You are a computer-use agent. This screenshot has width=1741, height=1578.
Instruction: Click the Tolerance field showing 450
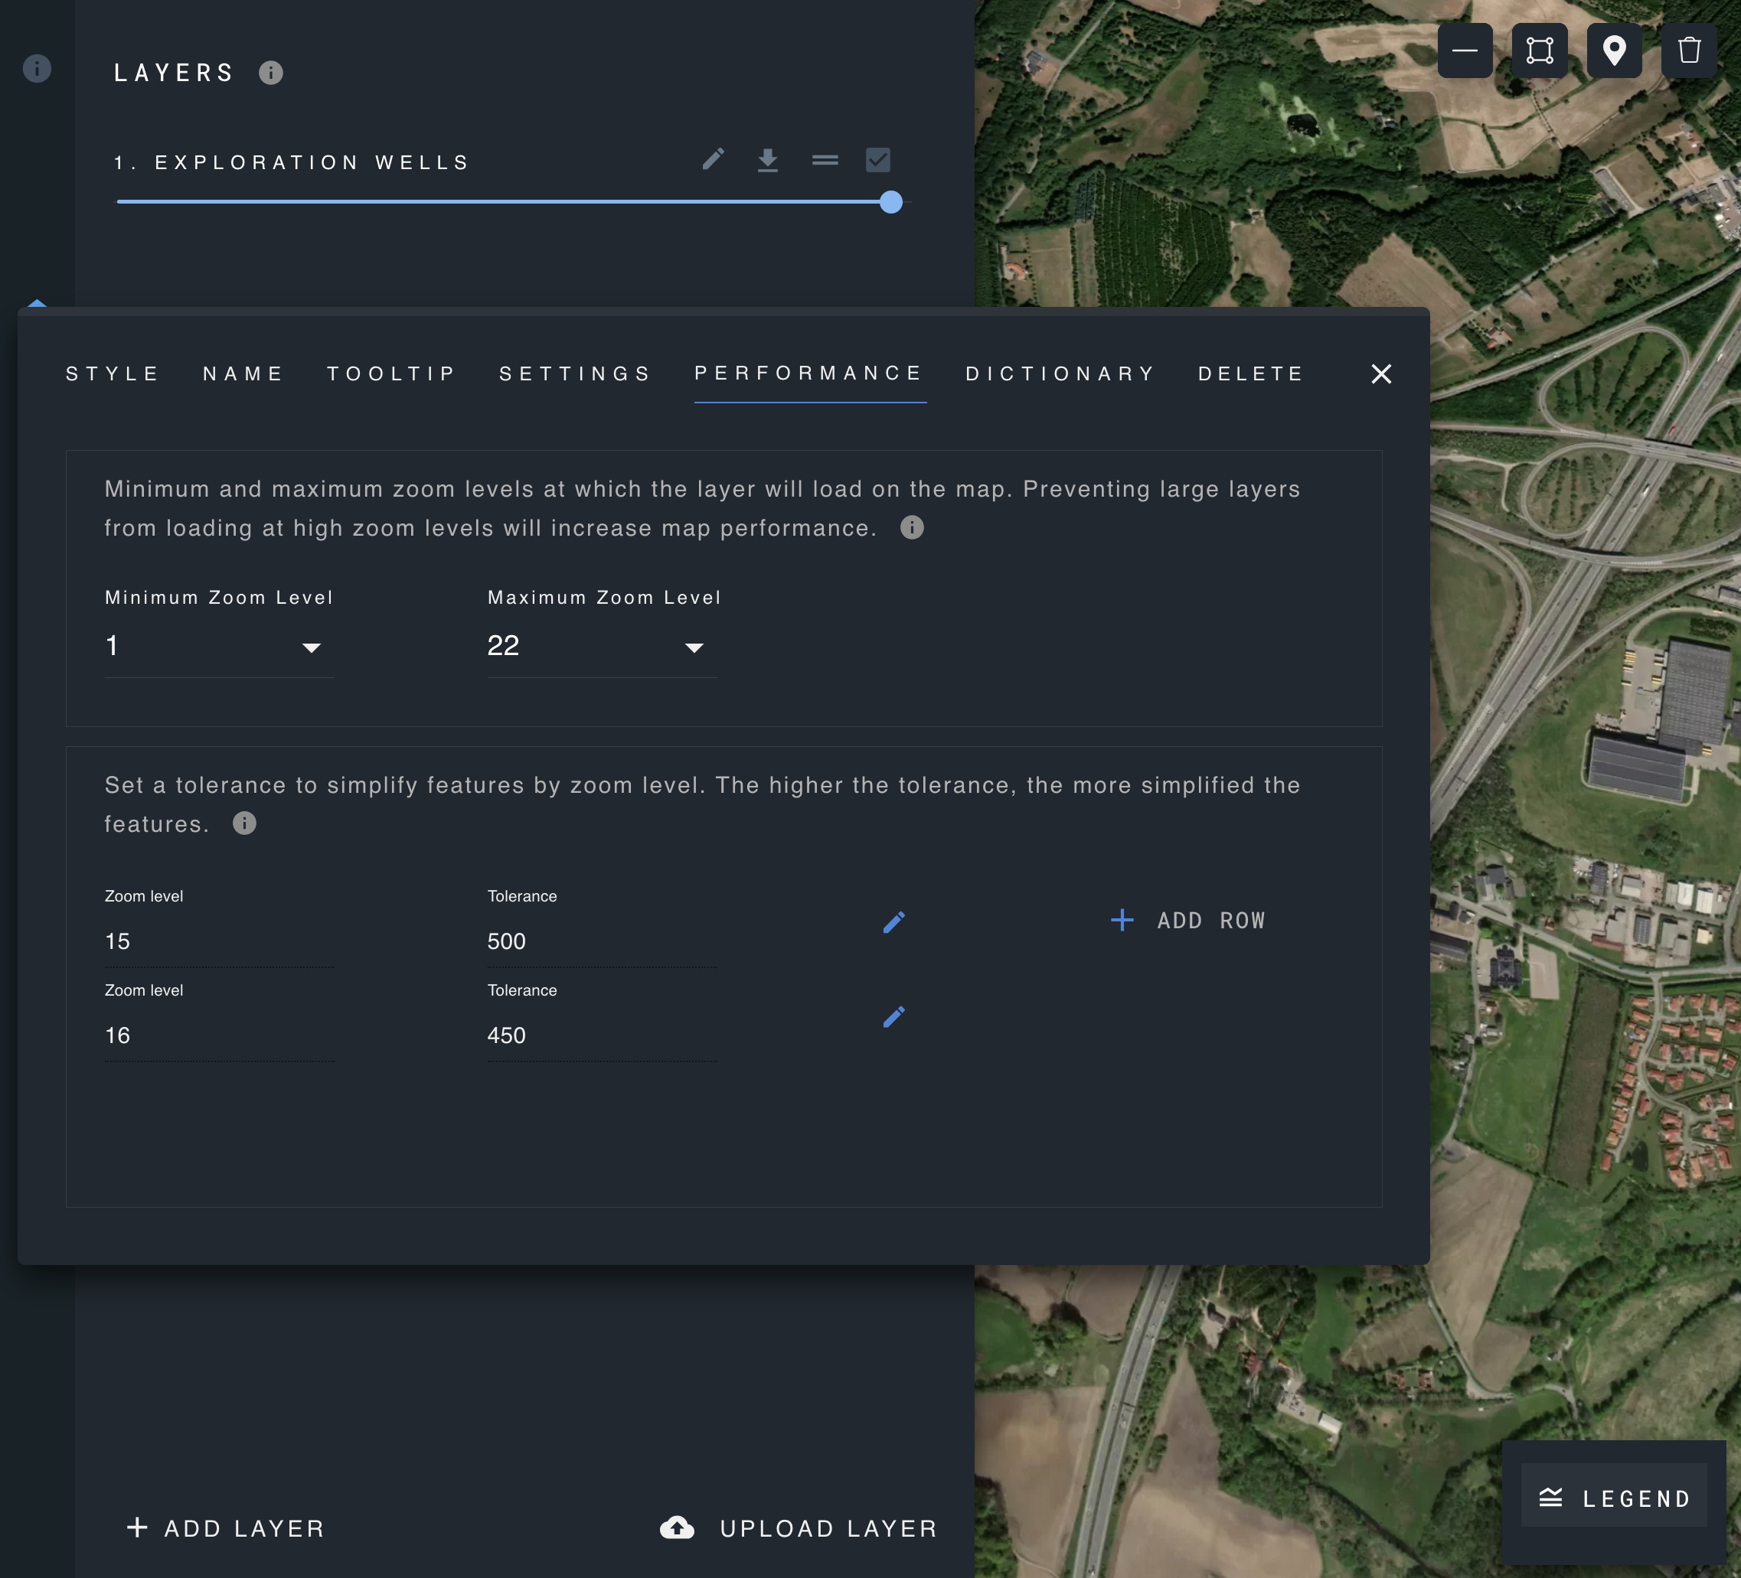tap(602, 1035)
